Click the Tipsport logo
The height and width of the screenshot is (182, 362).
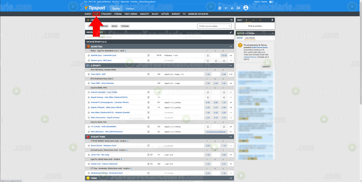click(95, 8)
